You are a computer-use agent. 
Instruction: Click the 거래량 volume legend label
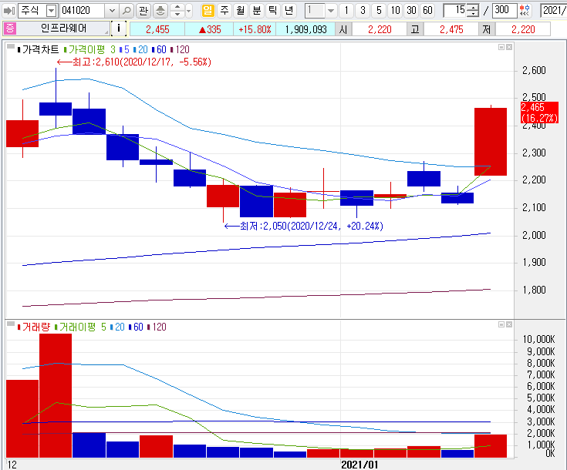tap(33, 327)
